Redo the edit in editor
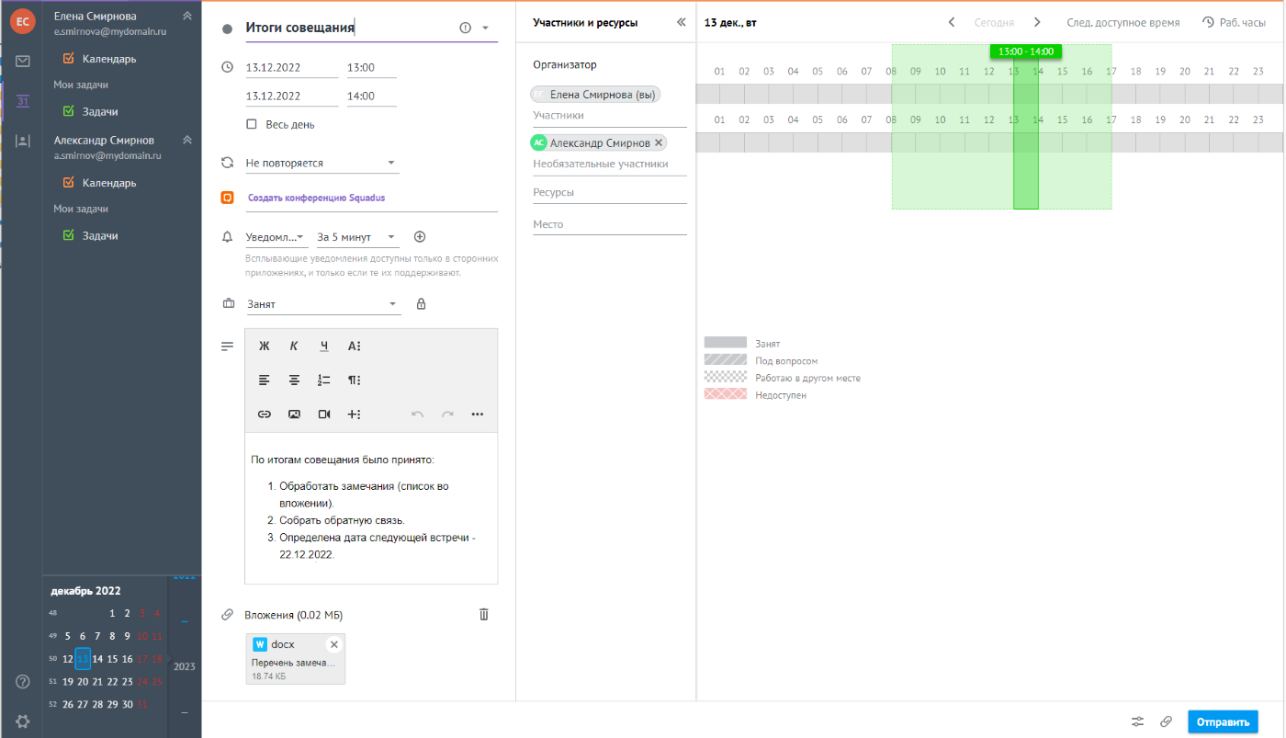The height and width of the screenshot is (738, 1286). tap(447, 414)
